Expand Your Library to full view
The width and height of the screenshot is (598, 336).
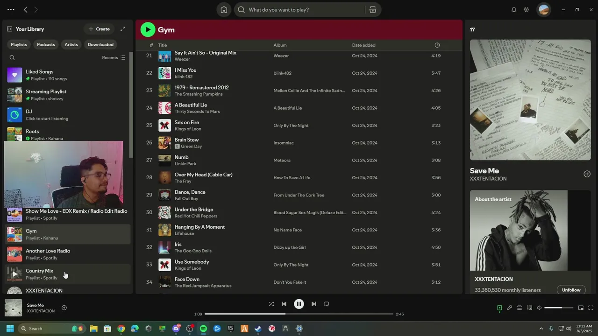pyautogui.click(x=123, y=29)
